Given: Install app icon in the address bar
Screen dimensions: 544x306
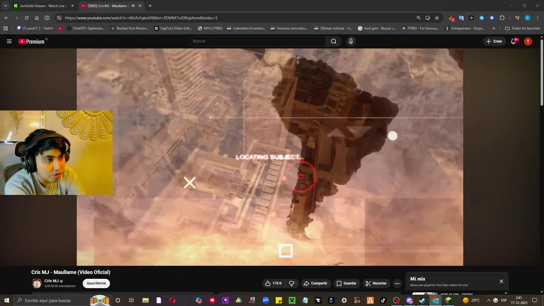Looking at the screenshot, I should click(428, 18).
